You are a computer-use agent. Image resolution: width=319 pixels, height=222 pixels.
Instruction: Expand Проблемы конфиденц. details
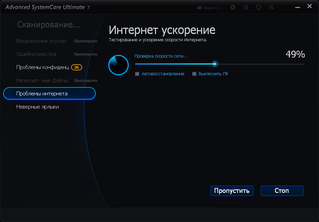coord(44,67)
